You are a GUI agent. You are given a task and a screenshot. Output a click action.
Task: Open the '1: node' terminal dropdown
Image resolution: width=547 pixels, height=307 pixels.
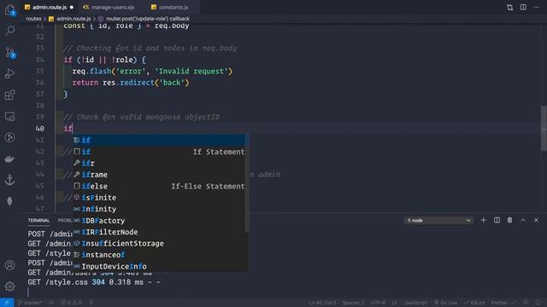click(x=438, y=221)
